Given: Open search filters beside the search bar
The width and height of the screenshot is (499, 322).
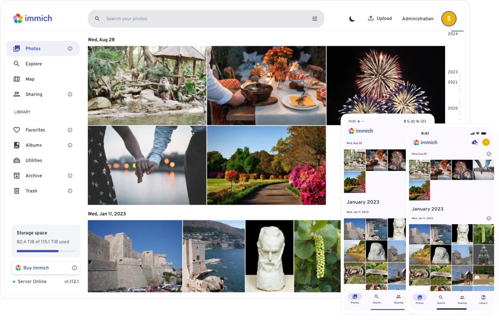Looking at the screenshot, I should [x=315, y=19].
